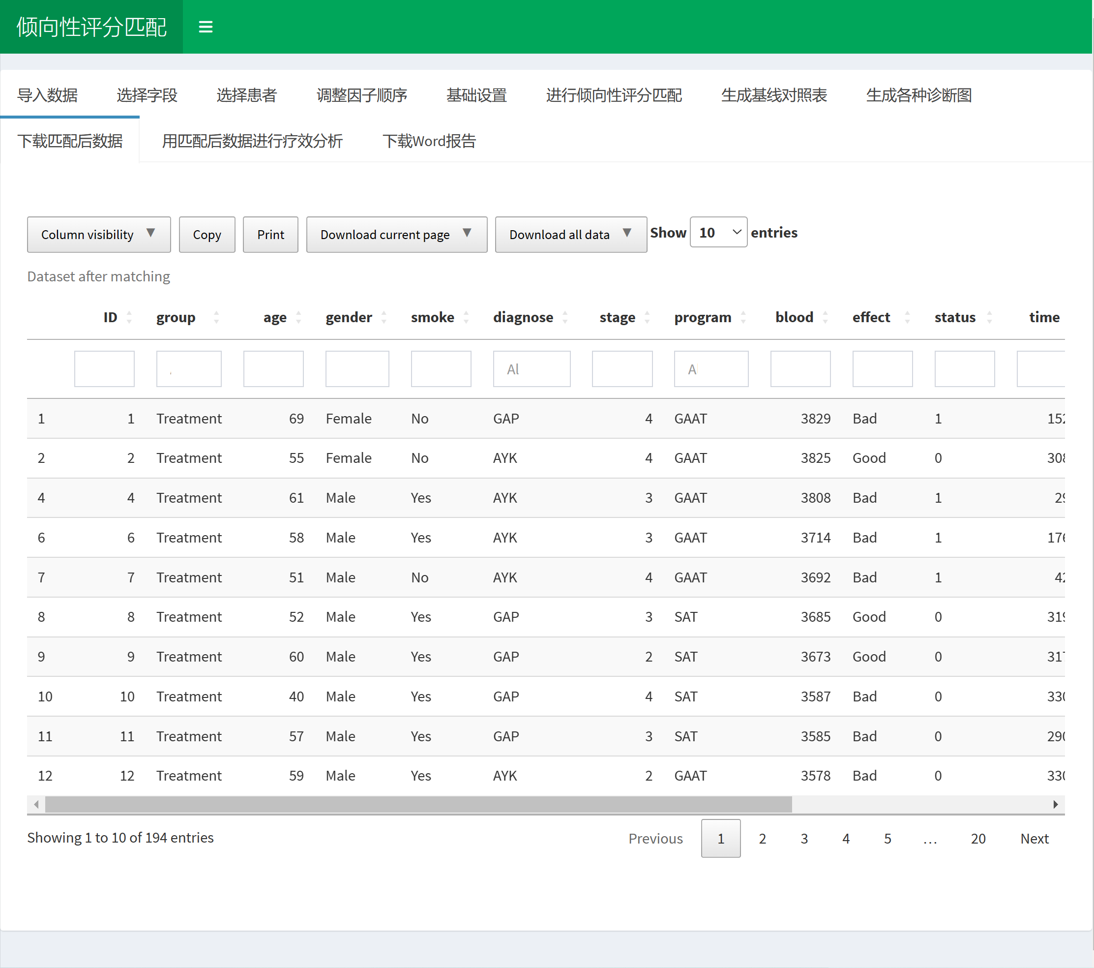Click blood value 3829 cell

816,419
